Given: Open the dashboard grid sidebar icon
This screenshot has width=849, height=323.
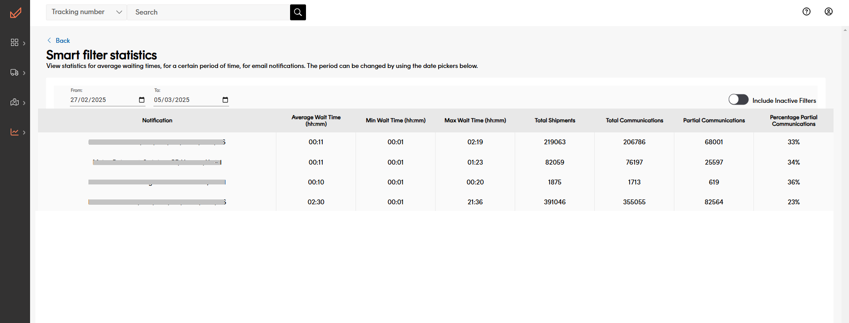Looking at the screenshot, I should [15, 42].
